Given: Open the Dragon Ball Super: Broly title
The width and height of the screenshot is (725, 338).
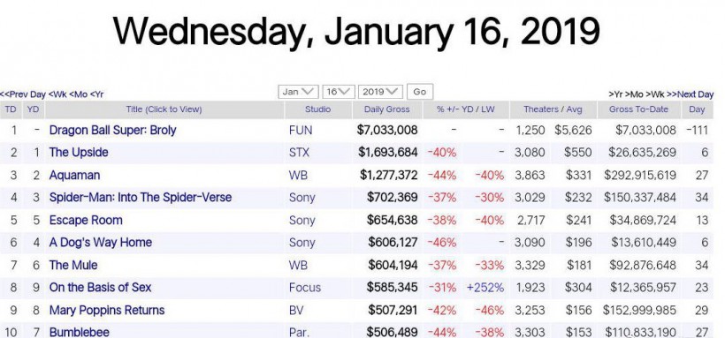Looking at the screenshot, I should 113,131.
